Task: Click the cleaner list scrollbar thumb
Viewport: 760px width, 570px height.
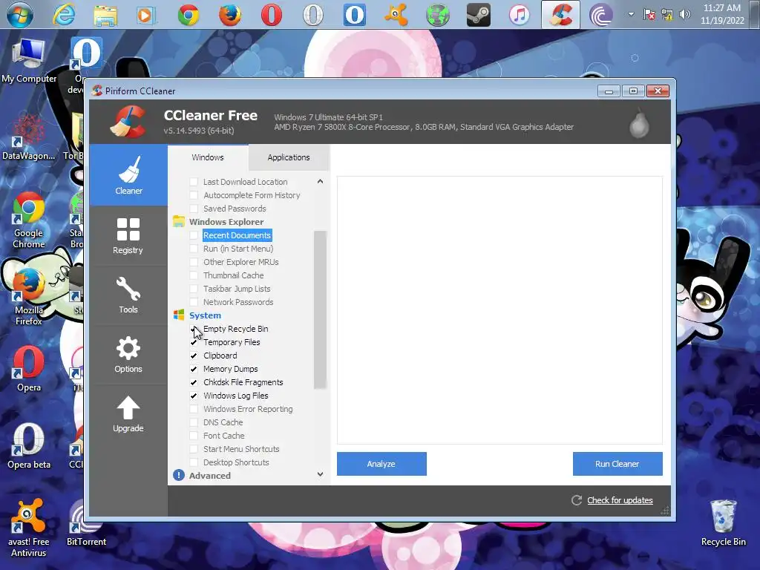Action: point(320,309)
